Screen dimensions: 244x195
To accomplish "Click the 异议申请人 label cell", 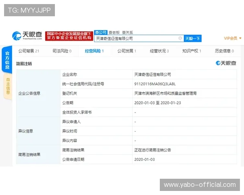I will coord(96,121).
